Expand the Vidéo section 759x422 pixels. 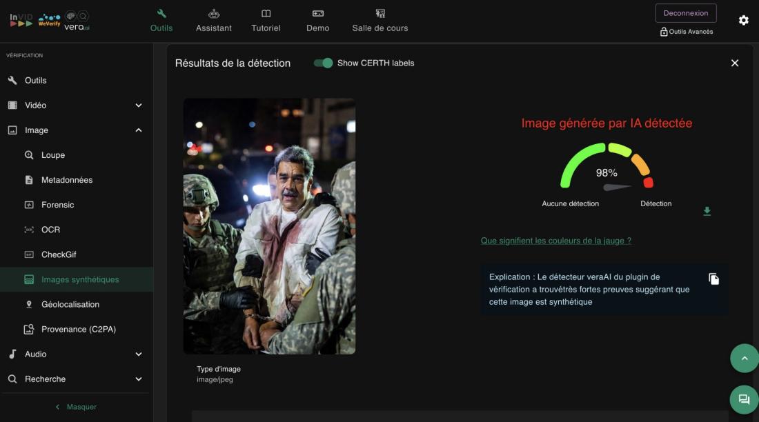(138, 105)
